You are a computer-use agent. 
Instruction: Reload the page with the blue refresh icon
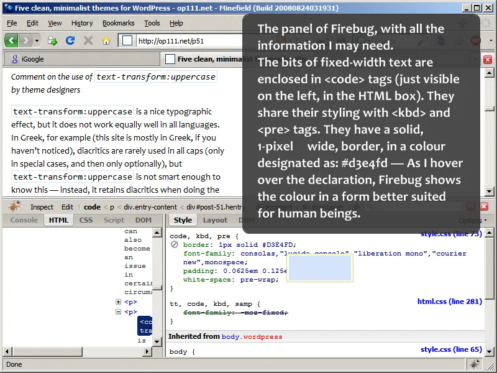tap(70, 40)
